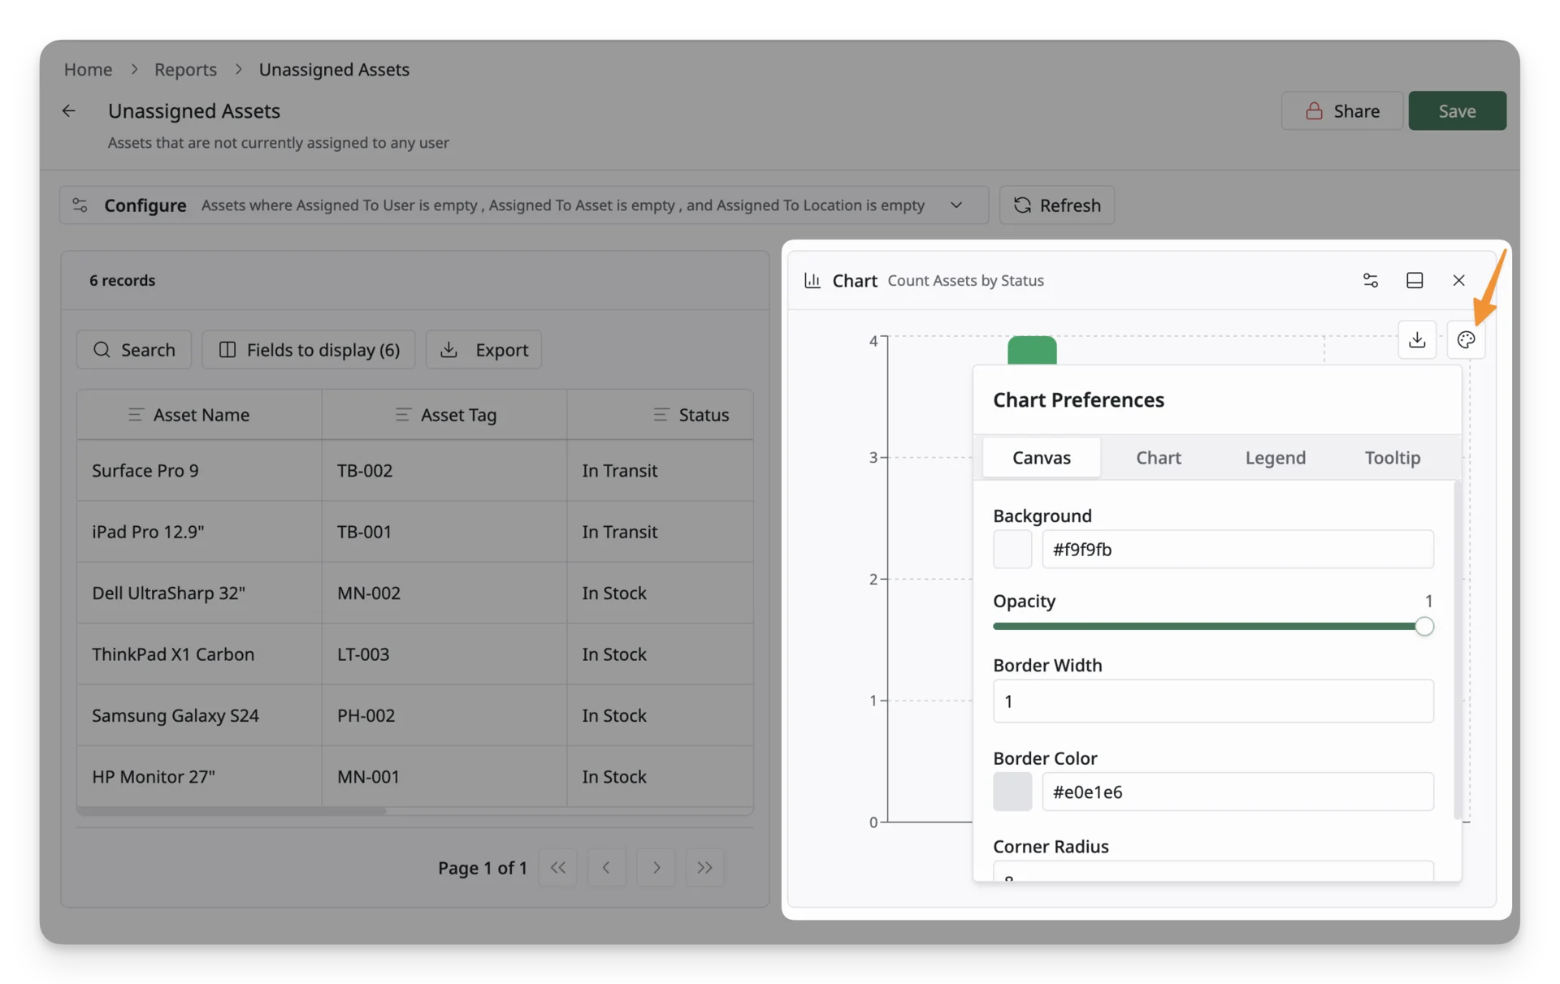This screenshot has height=984, width=1560.
Task: Select the Chart preferences tab
Action: coord(1159,457)
